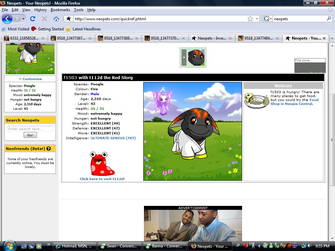Viewport: 335px width, 251px height.
Task: Open the search engine selector dropdown
Action: point(271,19)
